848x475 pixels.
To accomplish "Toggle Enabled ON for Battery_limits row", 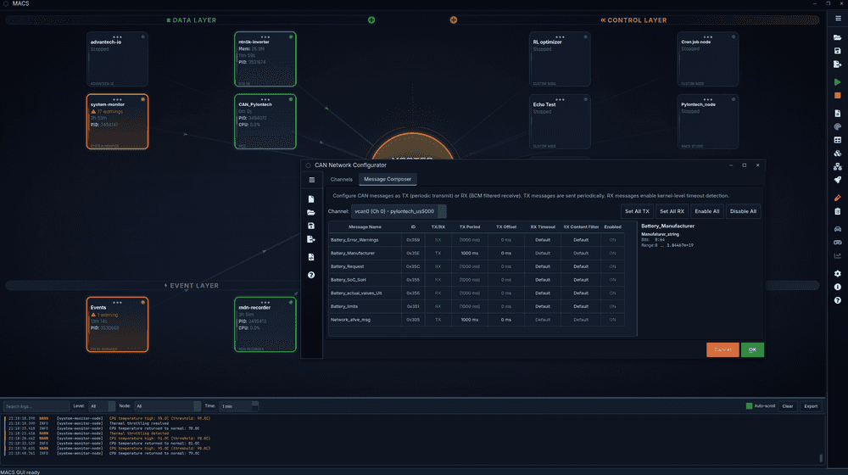I will coord(613,306).
